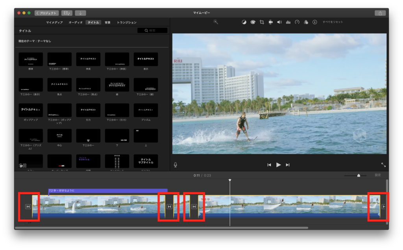Select the crop tool icon

click(262, 22)
